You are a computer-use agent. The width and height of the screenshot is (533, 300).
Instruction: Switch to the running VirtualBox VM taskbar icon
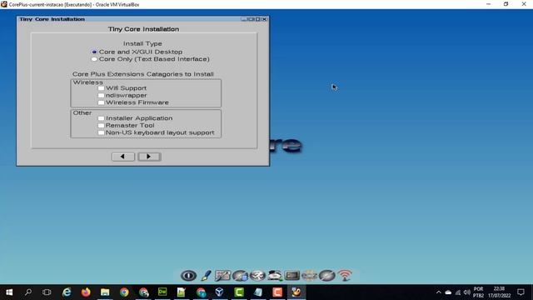coord(296,292)
